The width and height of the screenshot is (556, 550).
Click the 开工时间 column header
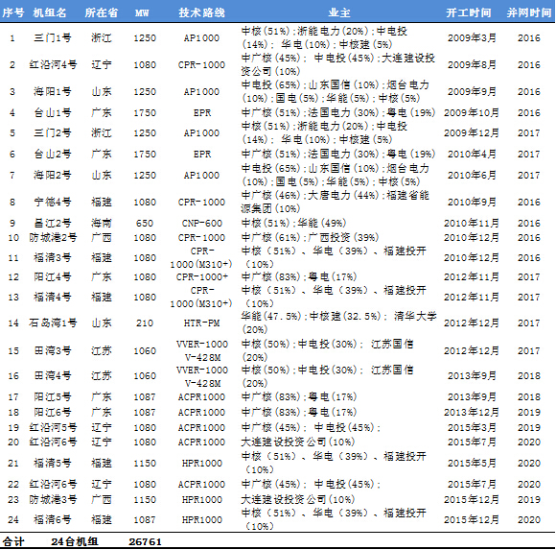(469, 12)
